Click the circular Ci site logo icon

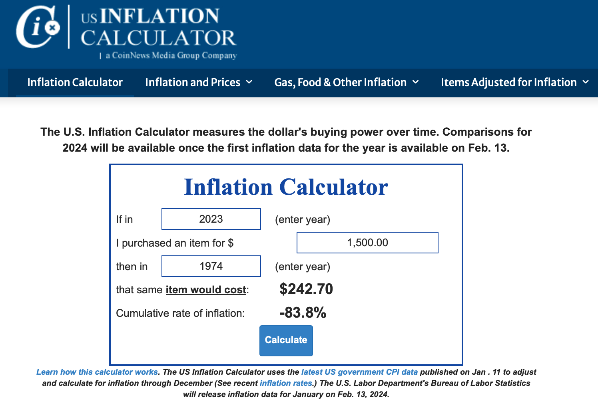point(38,27)
